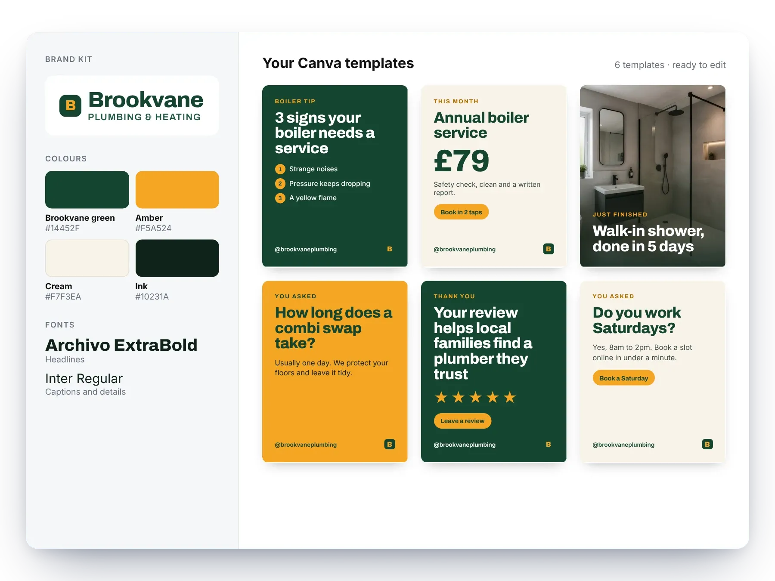Select the Brookvane green colour swatch
This screenshot has height=581, width=775.
click(87, 190)
